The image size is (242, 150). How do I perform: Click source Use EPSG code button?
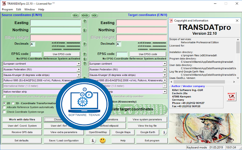[x=62, y=54]
